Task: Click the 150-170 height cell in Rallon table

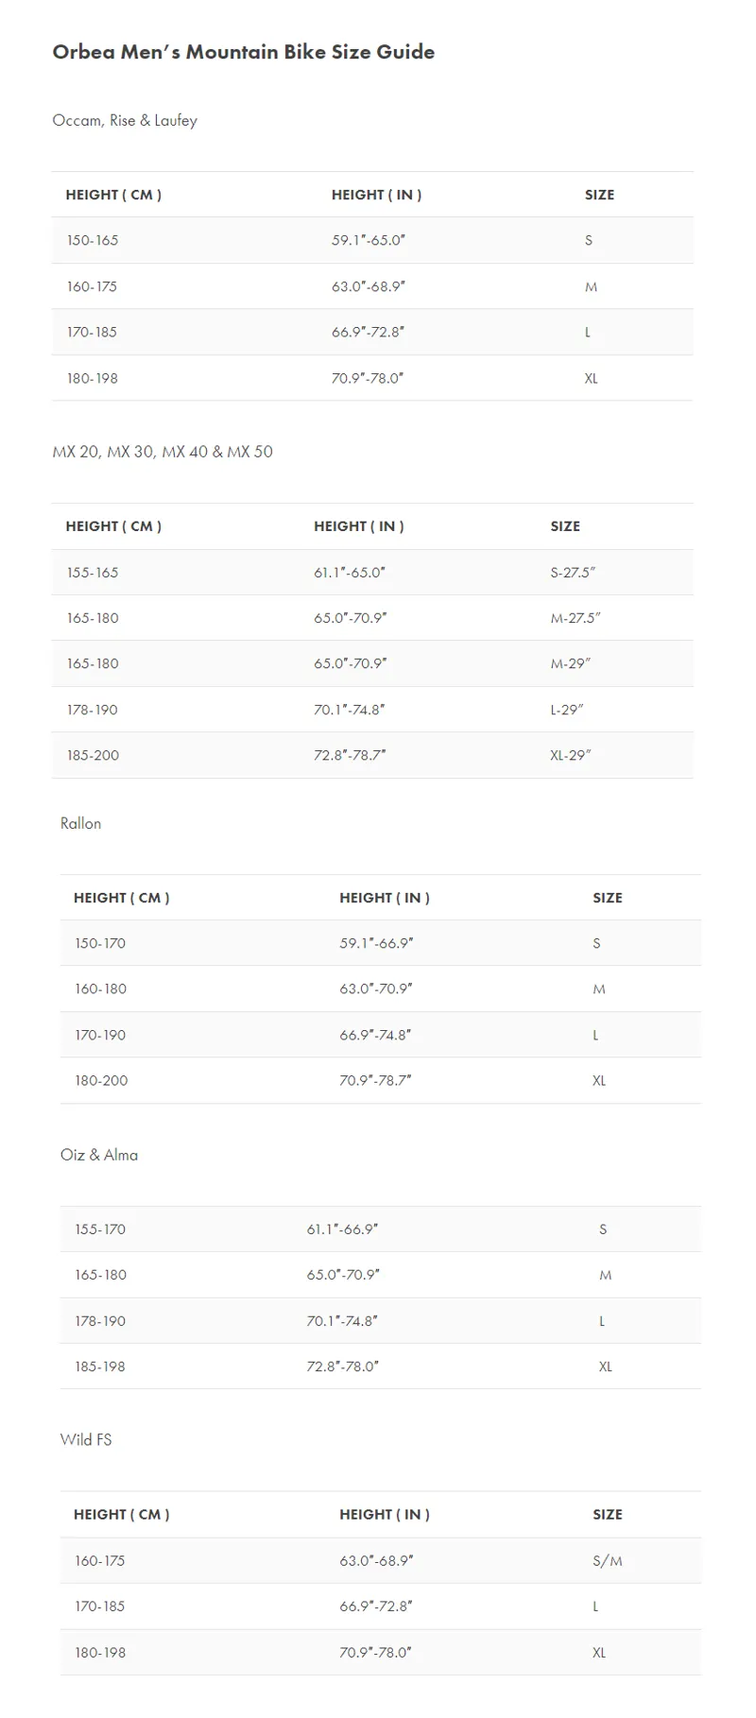Action: (x=100, y=943)
